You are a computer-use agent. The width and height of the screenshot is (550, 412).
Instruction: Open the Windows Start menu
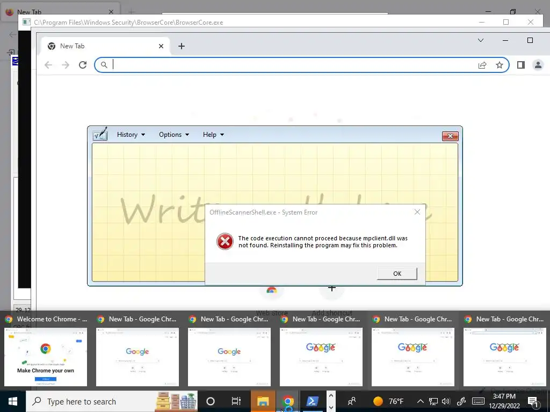pos(13,401)
